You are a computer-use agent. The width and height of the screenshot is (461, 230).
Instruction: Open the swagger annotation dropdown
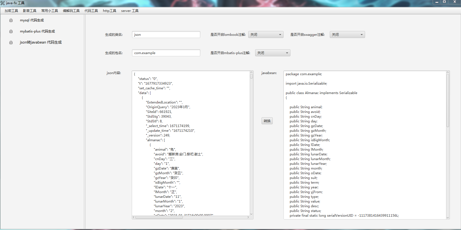(x=347, y=35)
